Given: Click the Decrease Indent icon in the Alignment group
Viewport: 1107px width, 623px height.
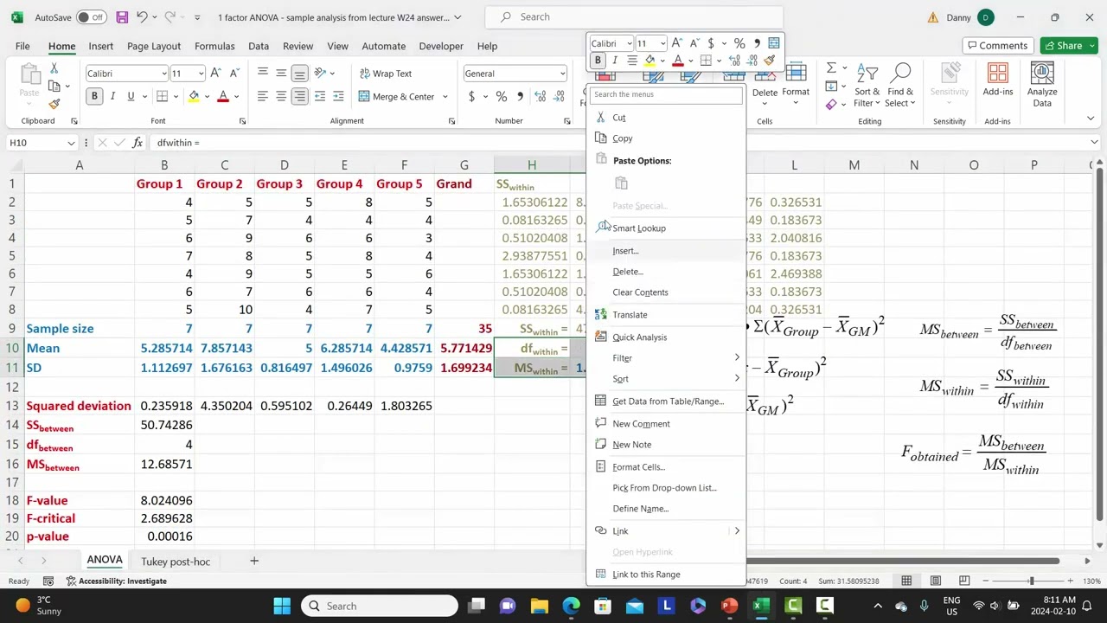Looking at the screenshot, I should point(320,96).
